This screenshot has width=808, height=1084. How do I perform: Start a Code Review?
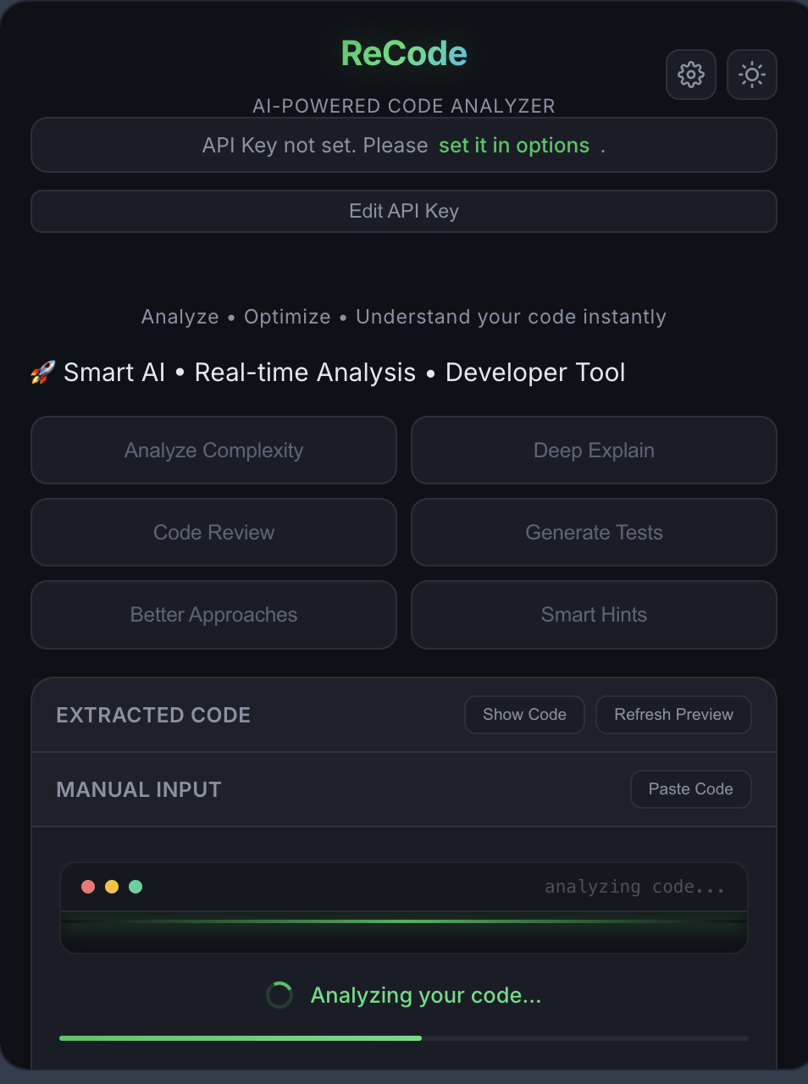pyautogui.click(x=213, y=533)
